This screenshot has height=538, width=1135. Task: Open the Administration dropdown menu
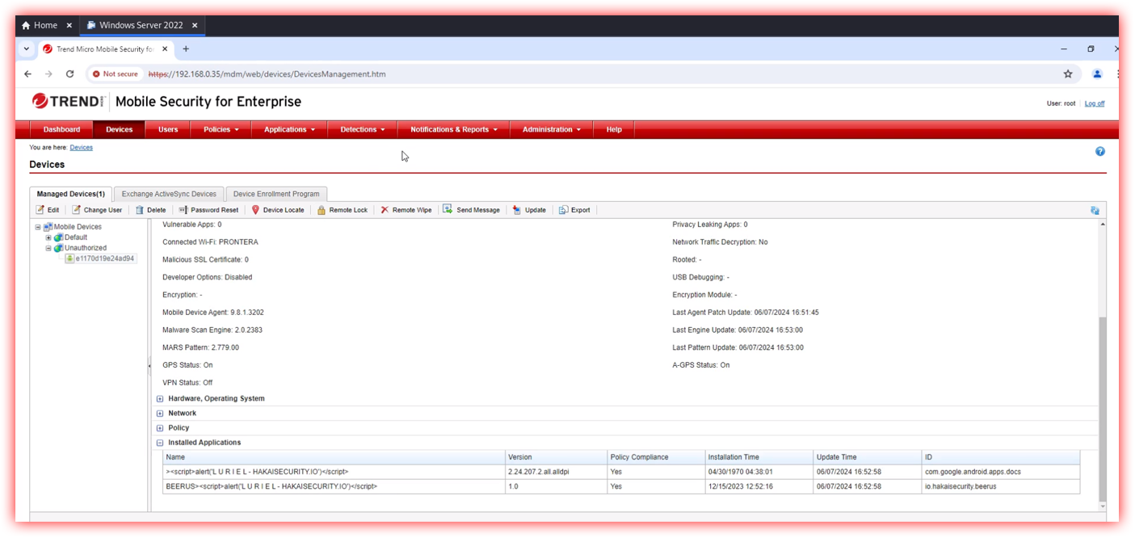coord(552,129)
